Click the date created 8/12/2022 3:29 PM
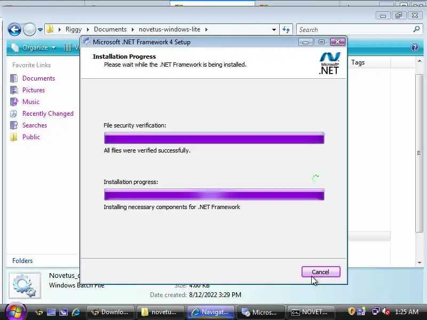 [215, 295]
